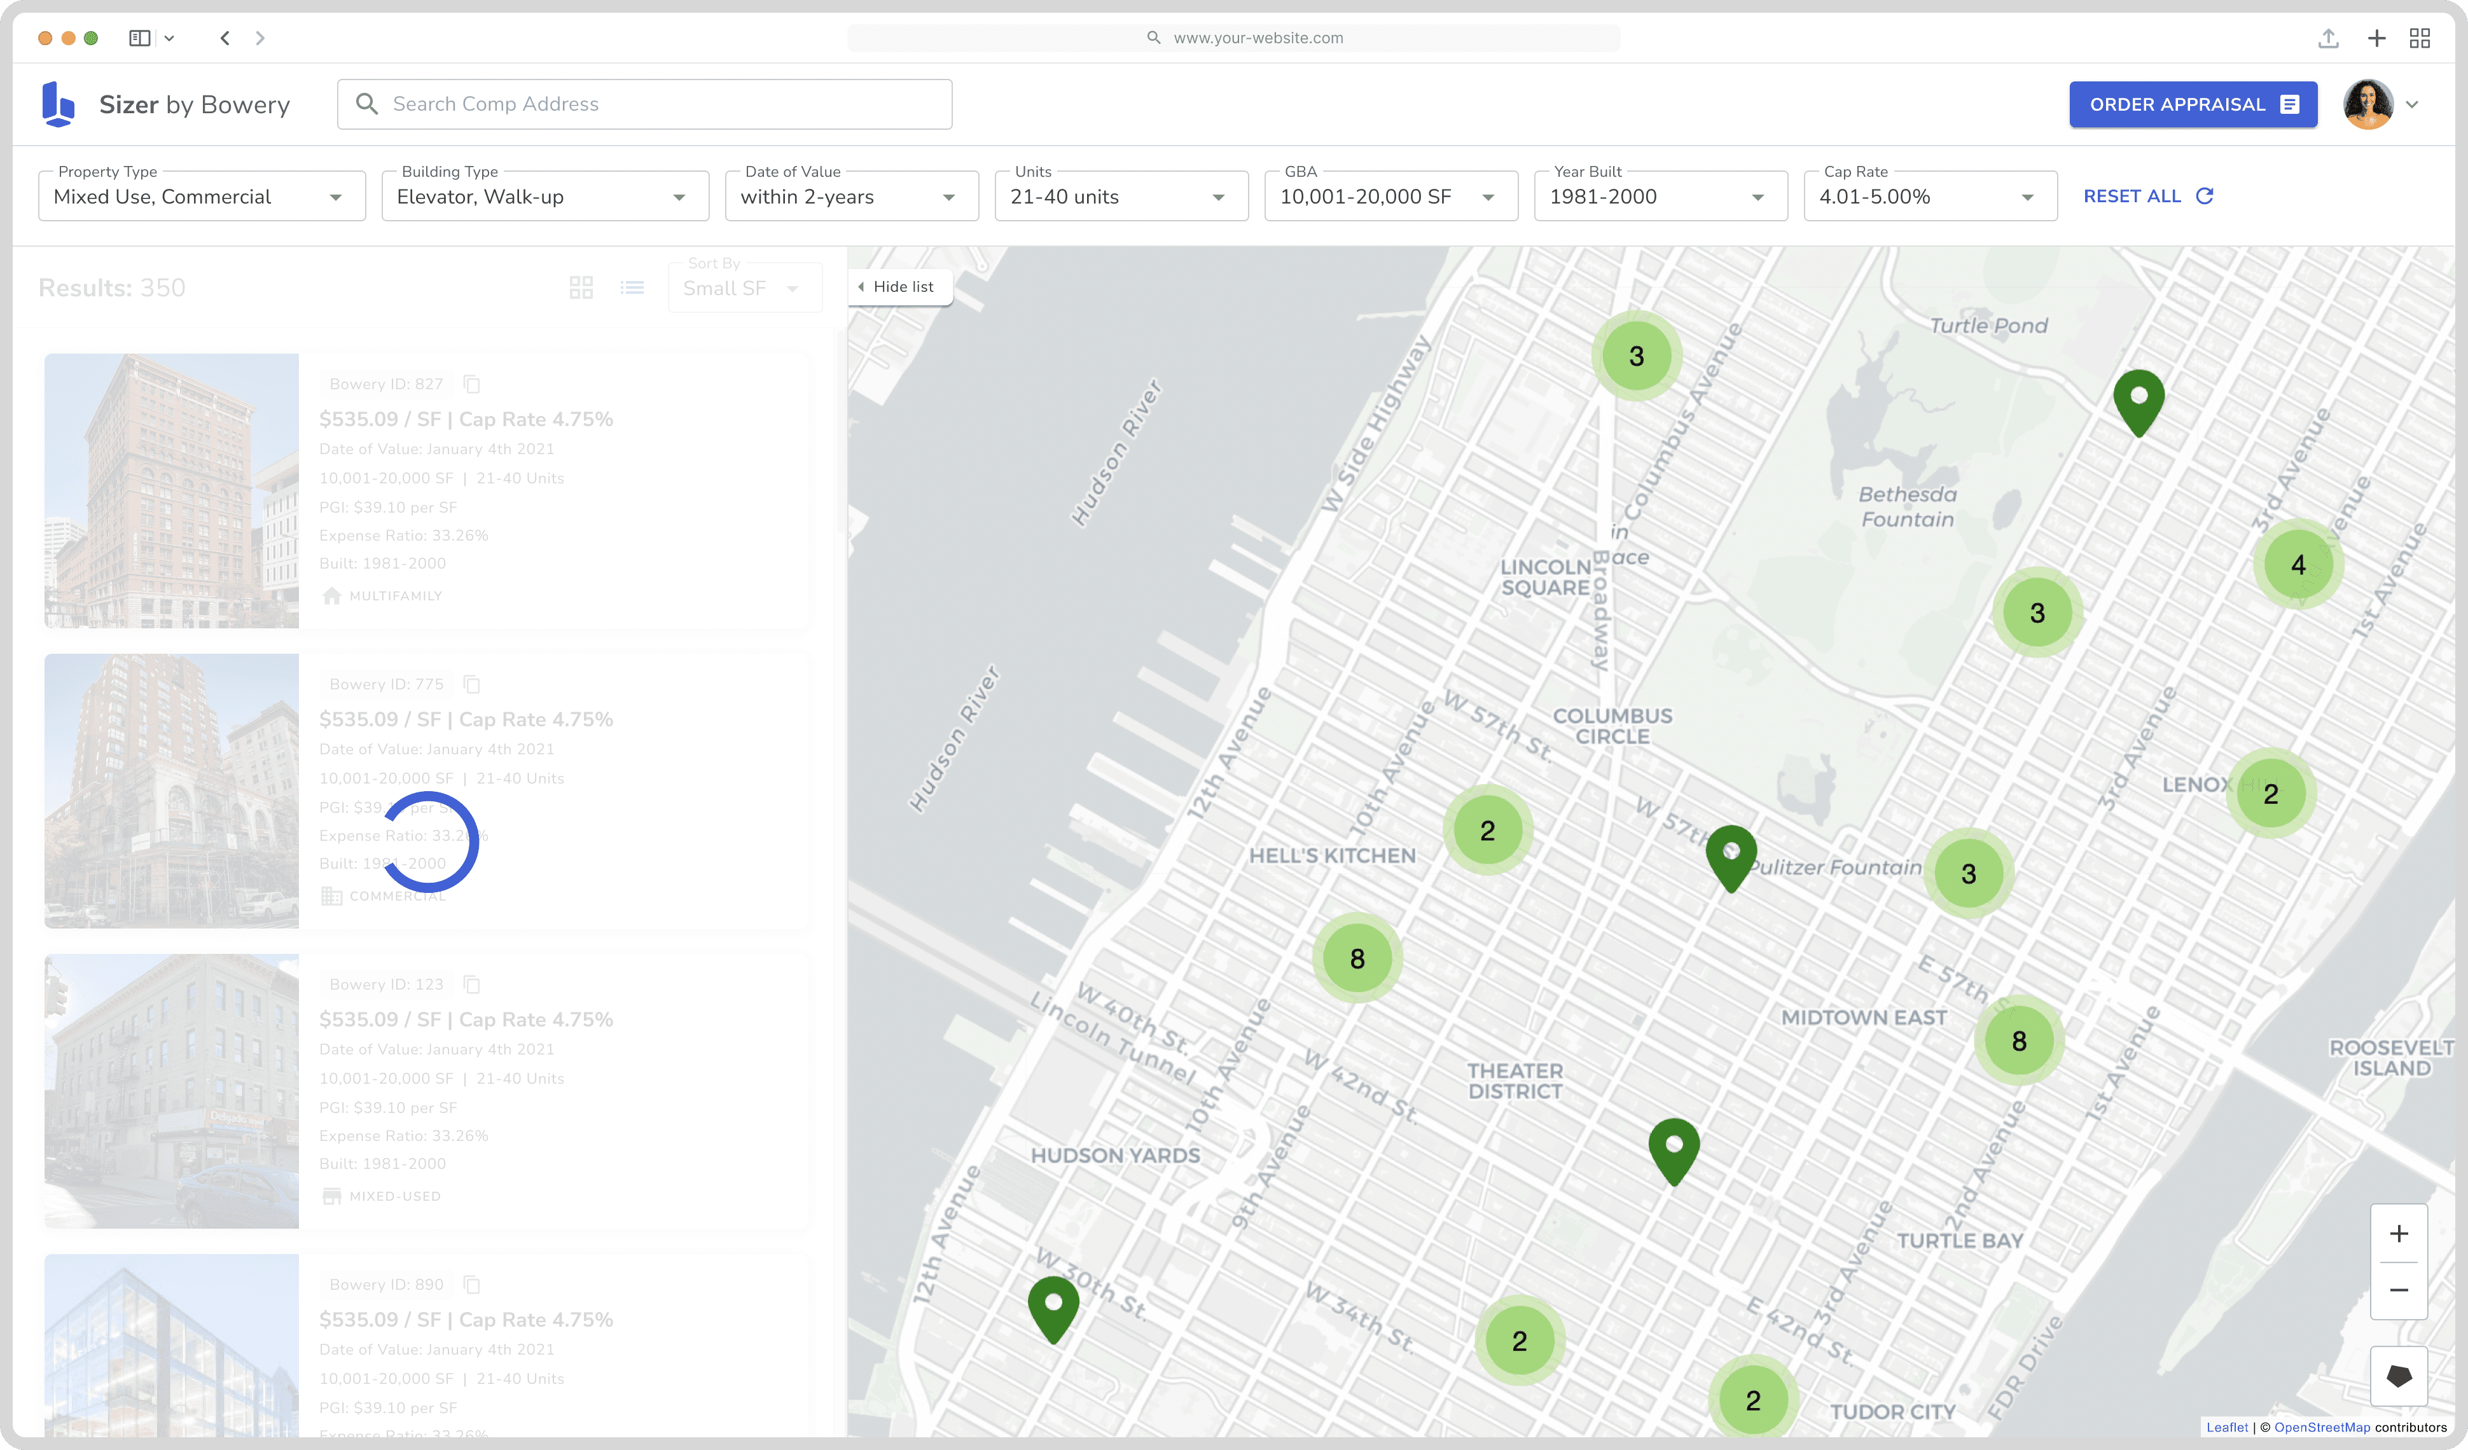Image resolution: width=2468 pixels, height=1450 pixels.
Task: Show the browser tab overview grid
Action: 2420,38
